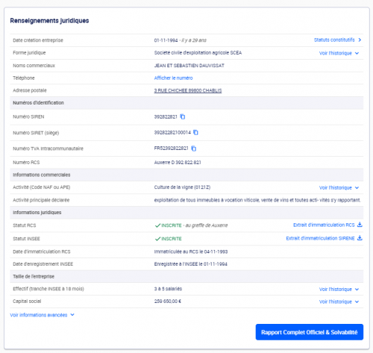
Task: Select RCS value Auxerre D 392 822 821
Action: coord(178,163)
